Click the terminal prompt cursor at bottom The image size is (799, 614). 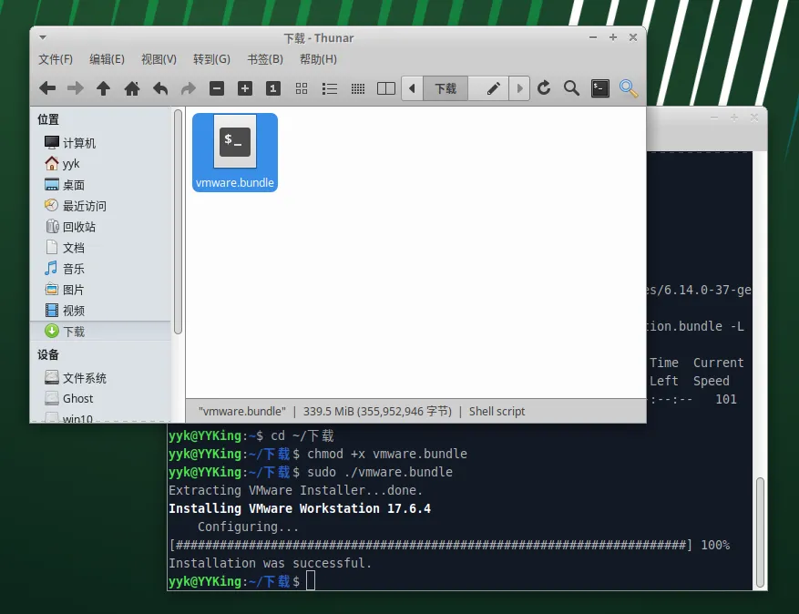coord(311,581)
